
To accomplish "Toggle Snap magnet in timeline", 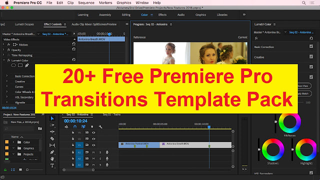I will point(75,126).
